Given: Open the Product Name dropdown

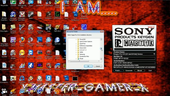Looking at the screenshot, I should pos(154,54).
